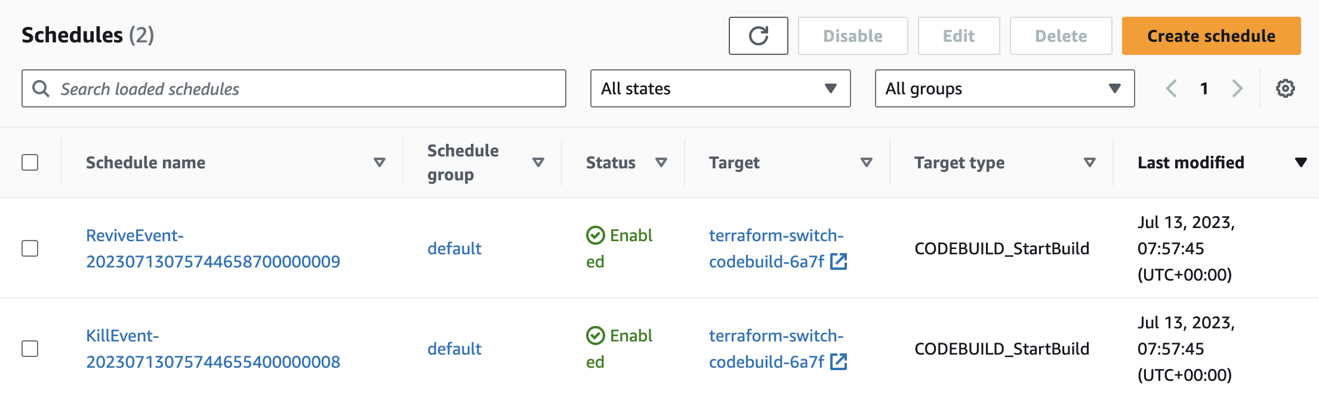Open external link icon for KillEvent target
Viewport: 1319px width, 394px height.
click(x=839, y=362)
